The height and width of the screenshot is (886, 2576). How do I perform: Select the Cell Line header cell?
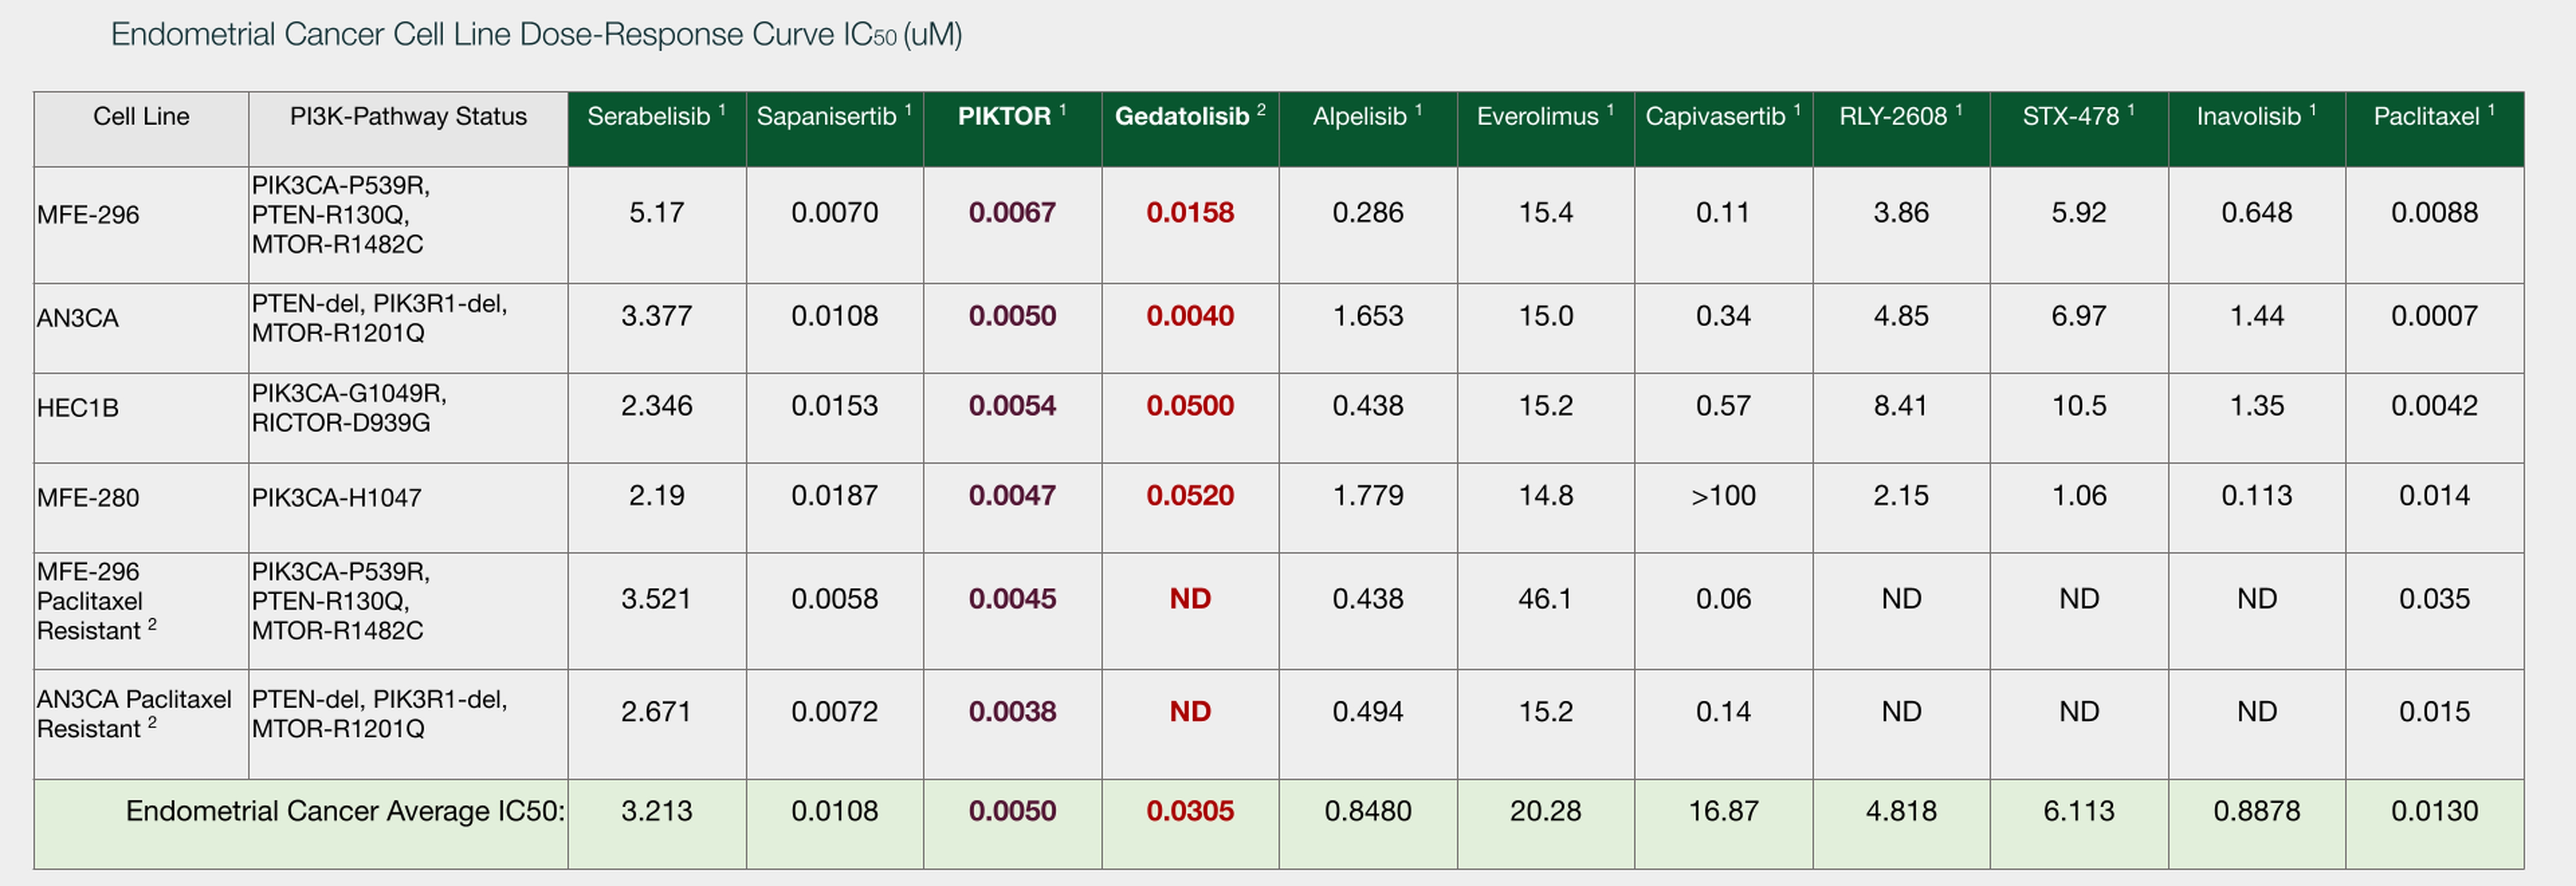(141, 117)
